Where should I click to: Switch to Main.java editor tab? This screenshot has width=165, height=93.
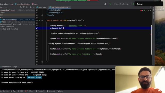tap(41, 7)
